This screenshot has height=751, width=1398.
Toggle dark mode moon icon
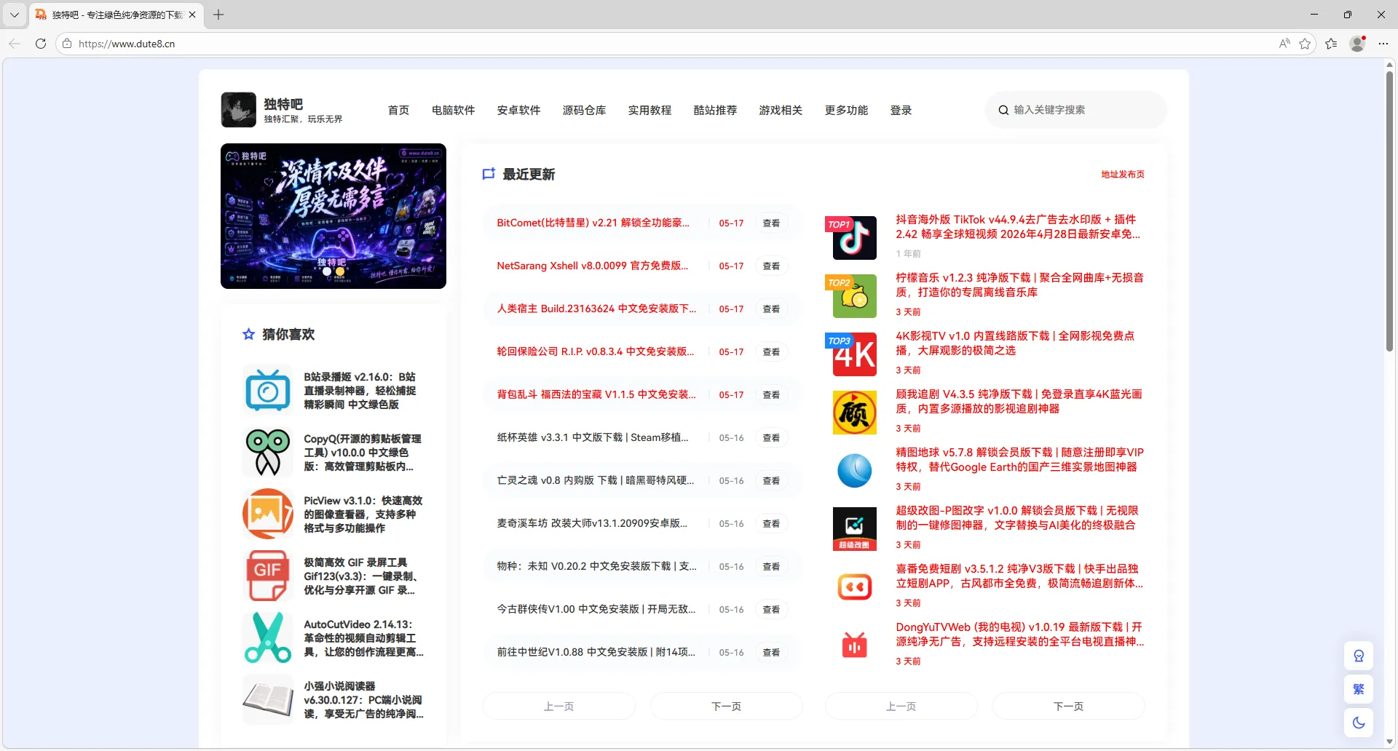click(1359, 723)
